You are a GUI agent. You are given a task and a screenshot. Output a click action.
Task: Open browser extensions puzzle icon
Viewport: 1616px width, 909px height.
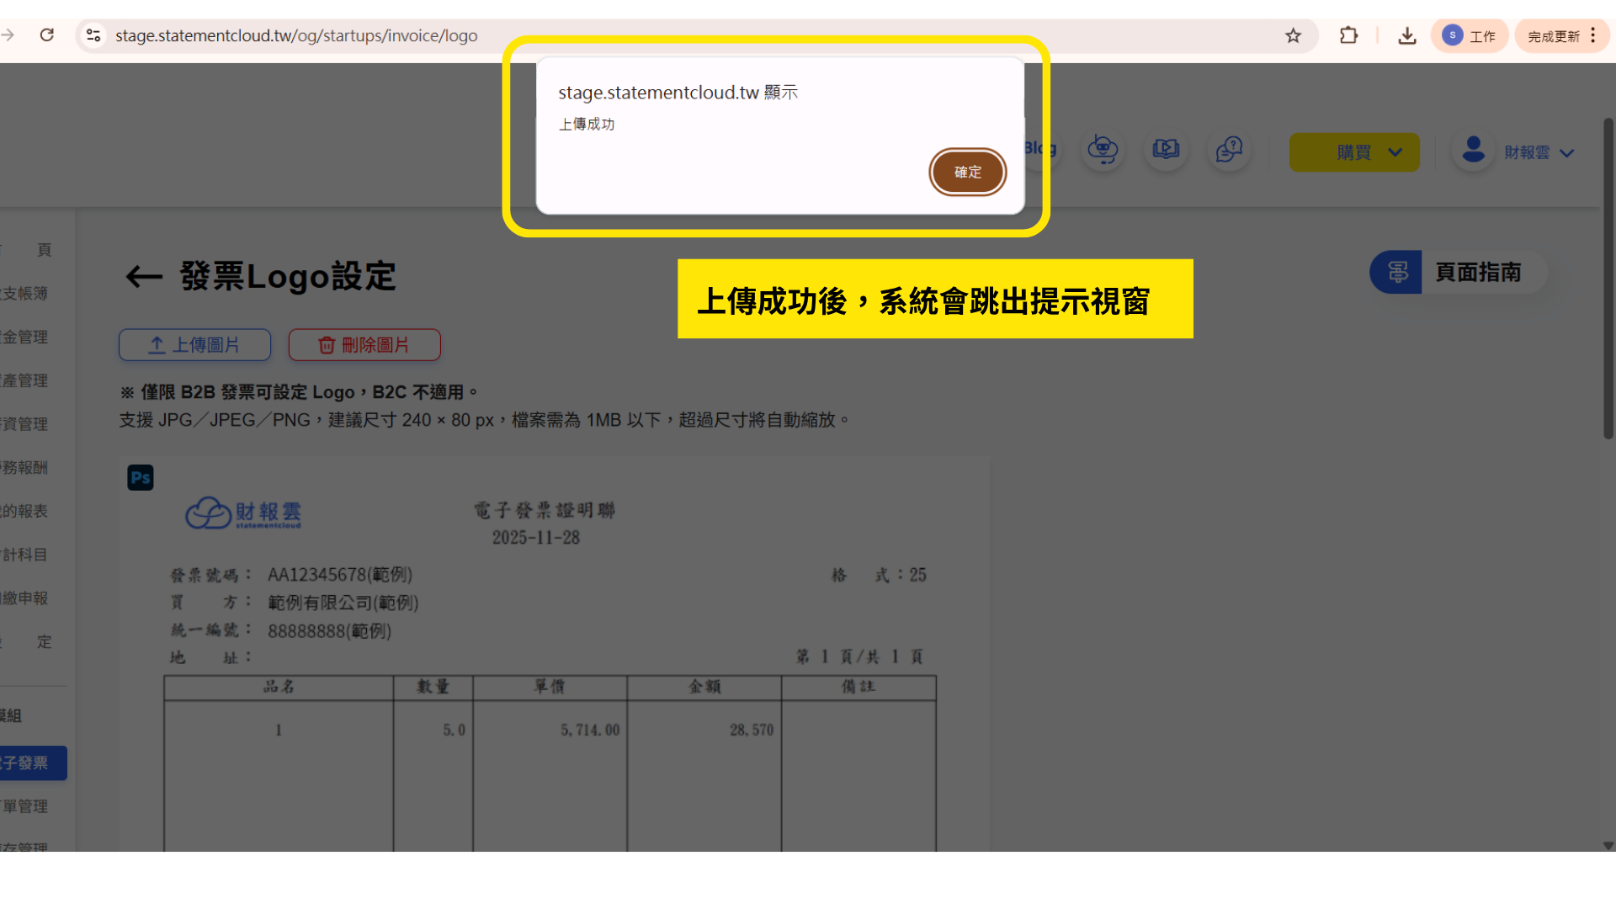point(1348,35)
